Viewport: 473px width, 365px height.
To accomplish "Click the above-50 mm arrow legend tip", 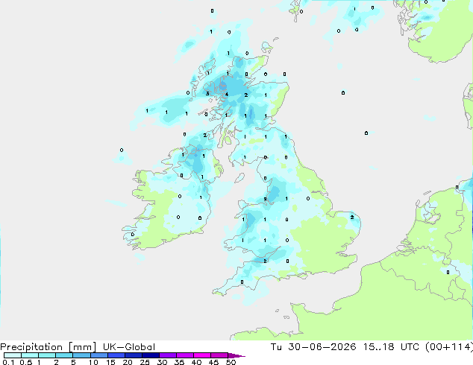I will click(236, 356).
